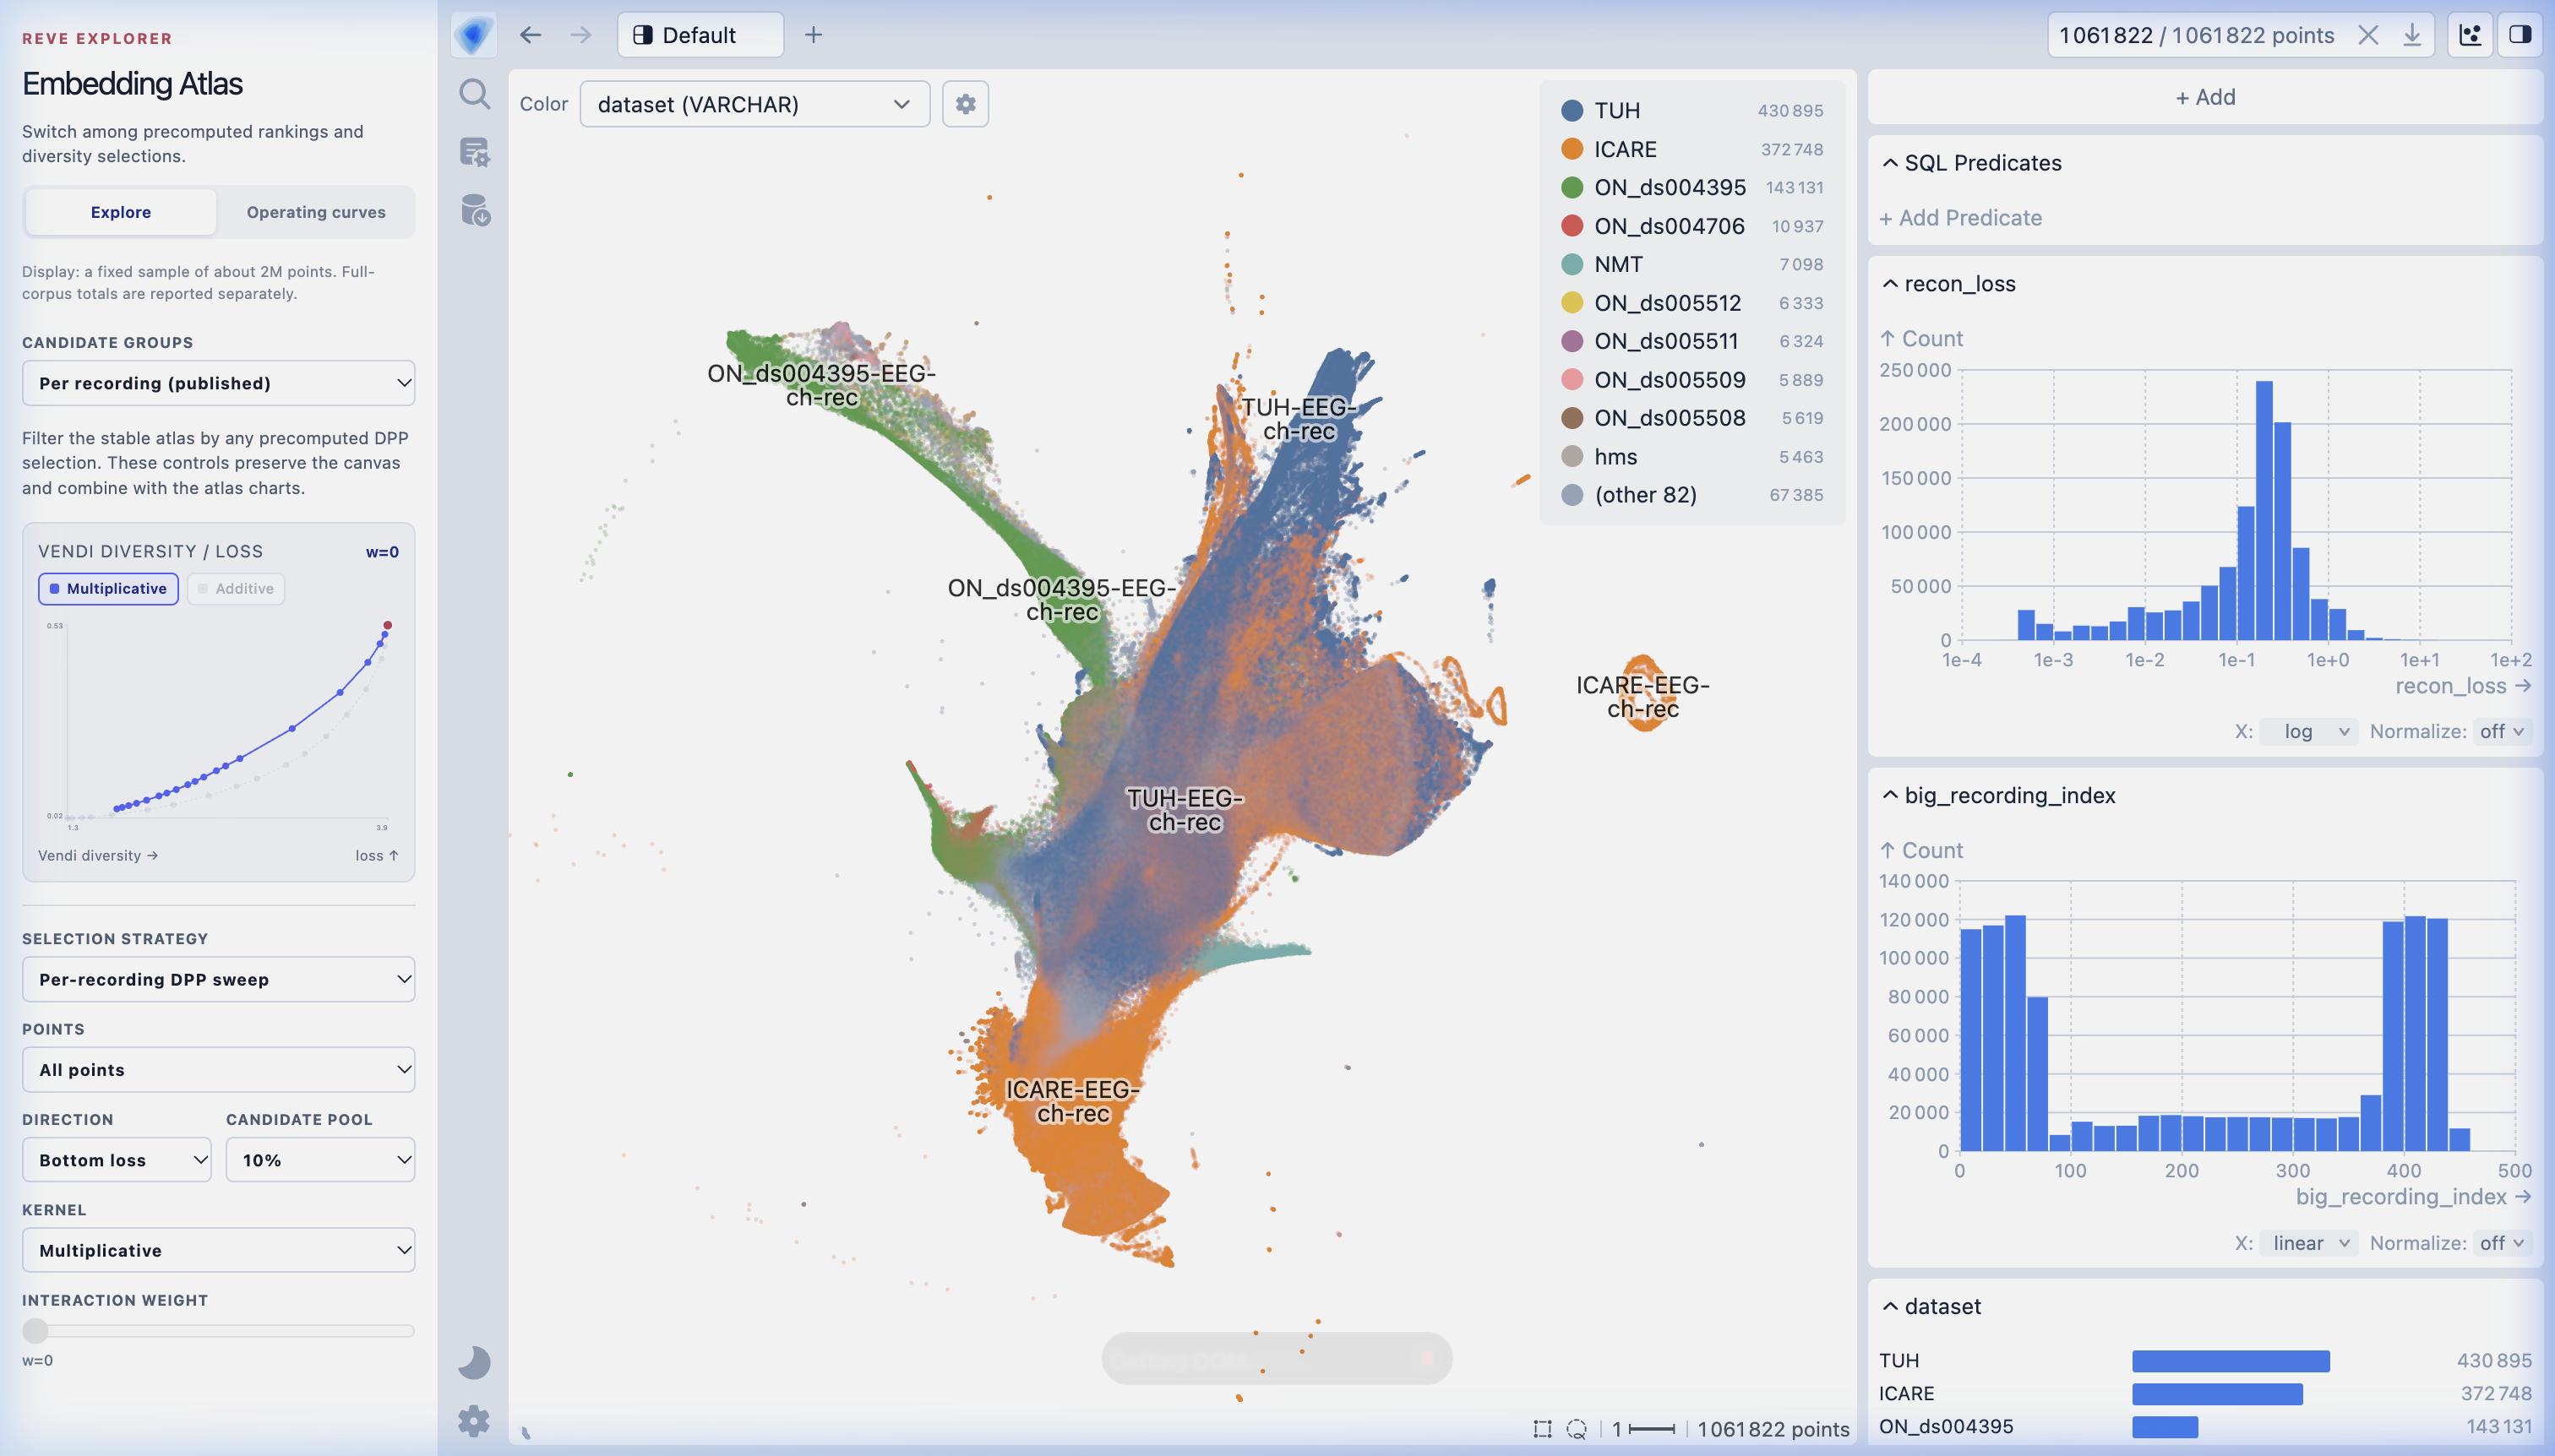Switch to Operating curves tab
The height and width of the screenshot is (1456, 2555).
tap(316, 212)
